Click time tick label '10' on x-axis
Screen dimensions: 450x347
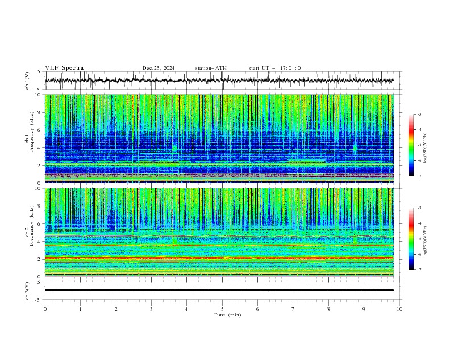pos(399,309)
